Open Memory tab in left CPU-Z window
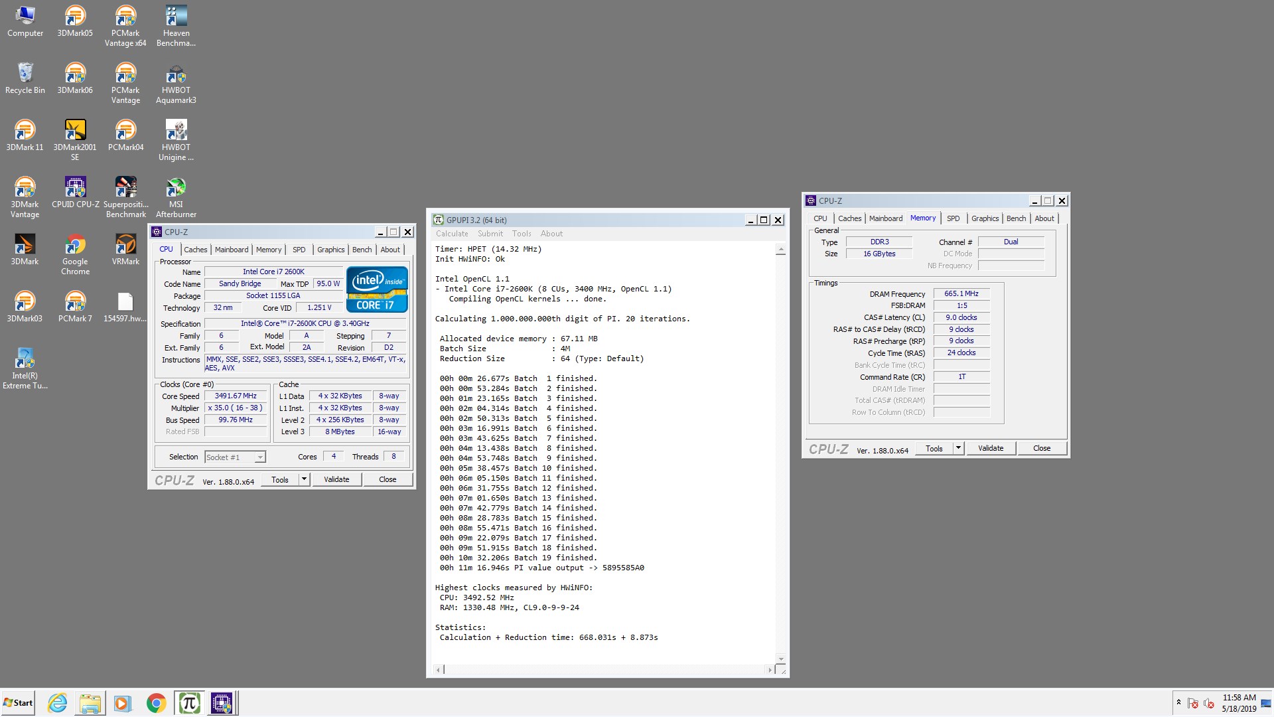 point(269,250)
